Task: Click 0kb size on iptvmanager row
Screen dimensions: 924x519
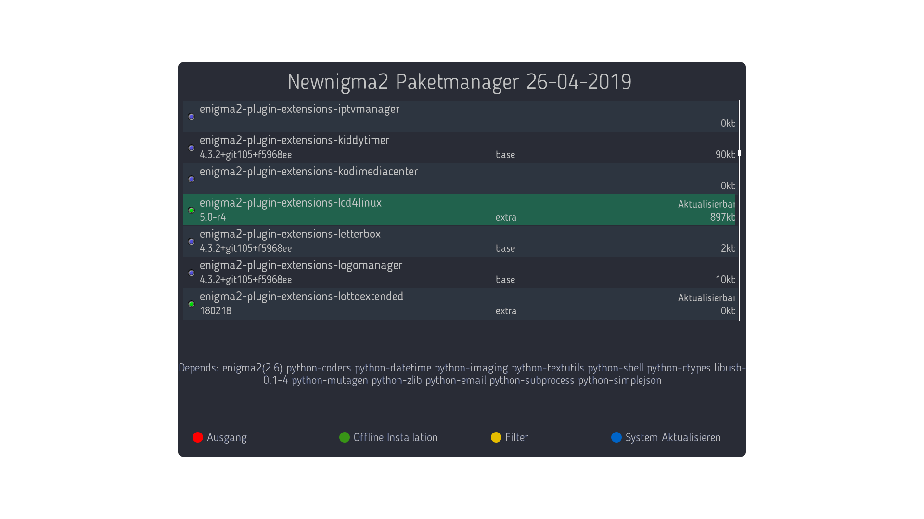Action: (728, 123)
